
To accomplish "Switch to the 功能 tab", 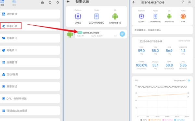I will (2, 3).
